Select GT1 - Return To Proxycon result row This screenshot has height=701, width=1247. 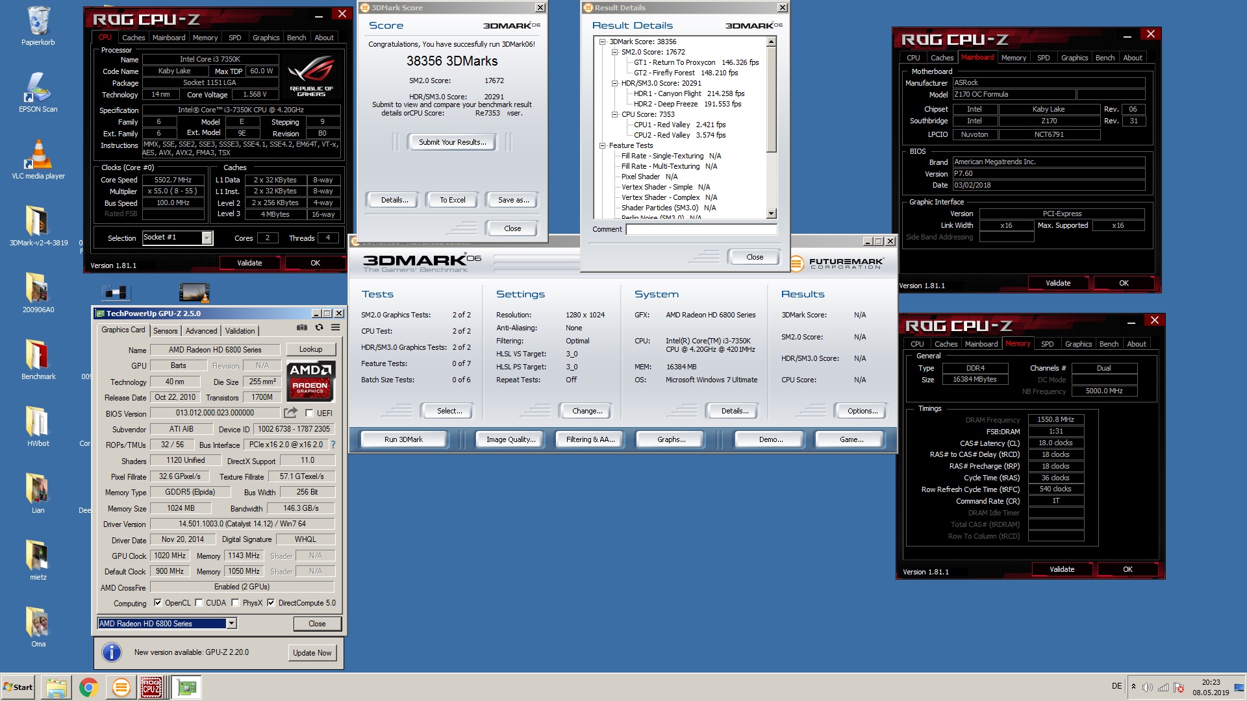pos(696,62)
